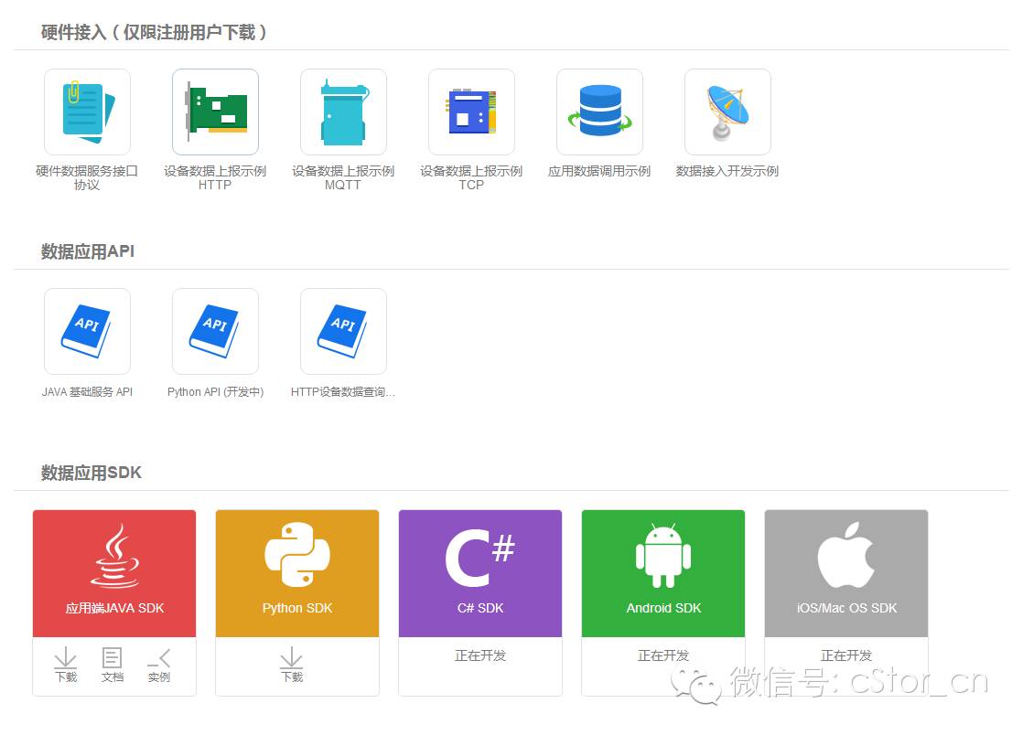Select the Android SDK green tile

[662, 573]
